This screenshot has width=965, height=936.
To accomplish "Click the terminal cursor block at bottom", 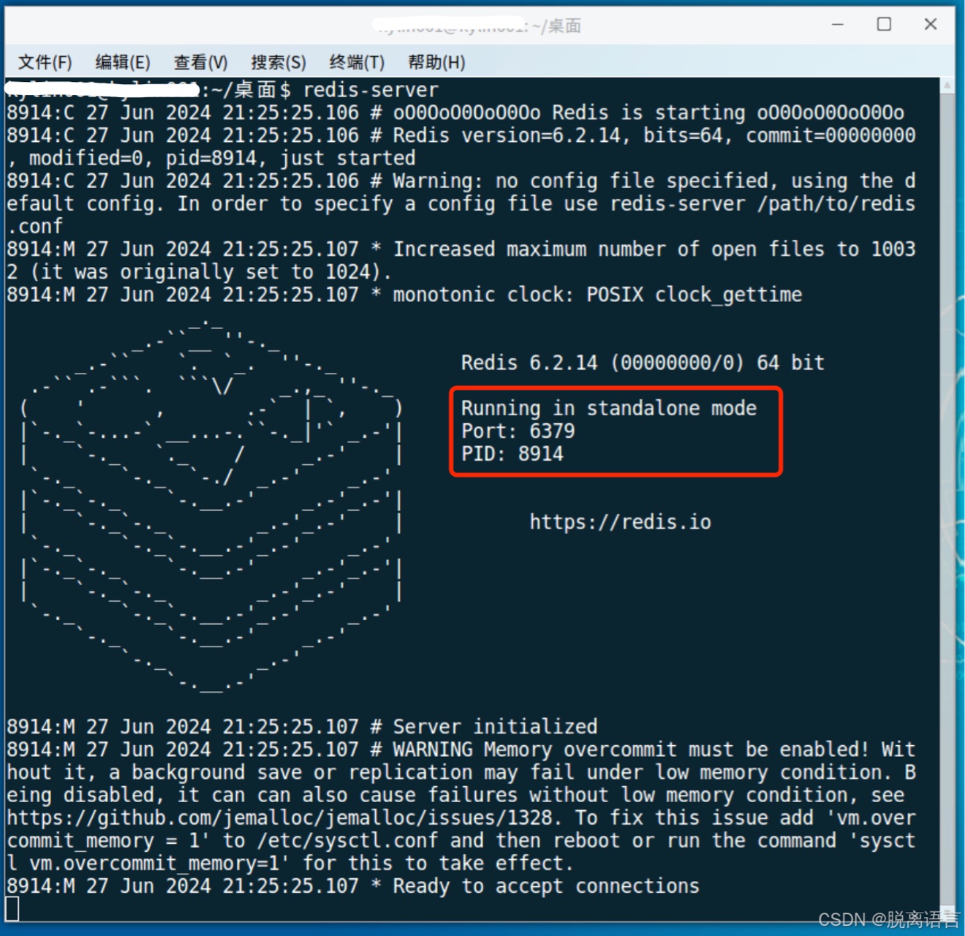I will pos(12,910).
